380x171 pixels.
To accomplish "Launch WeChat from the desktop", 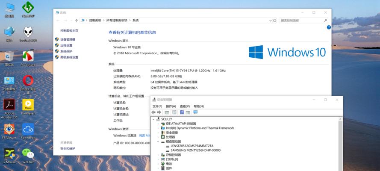I will coord(28,156).
